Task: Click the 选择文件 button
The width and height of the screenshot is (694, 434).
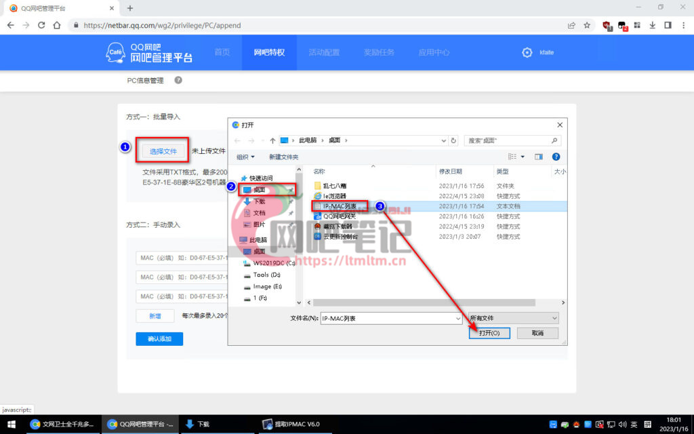Action: [163, 151]
